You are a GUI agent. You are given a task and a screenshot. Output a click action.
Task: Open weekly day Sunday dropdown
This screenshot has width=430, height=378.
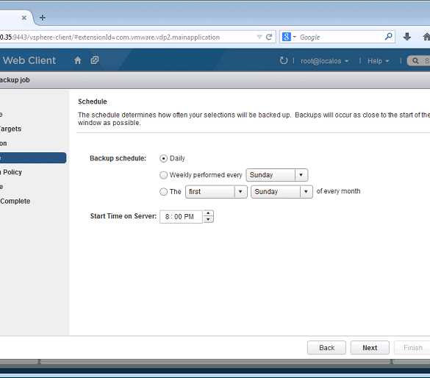(x=277, y=175)
